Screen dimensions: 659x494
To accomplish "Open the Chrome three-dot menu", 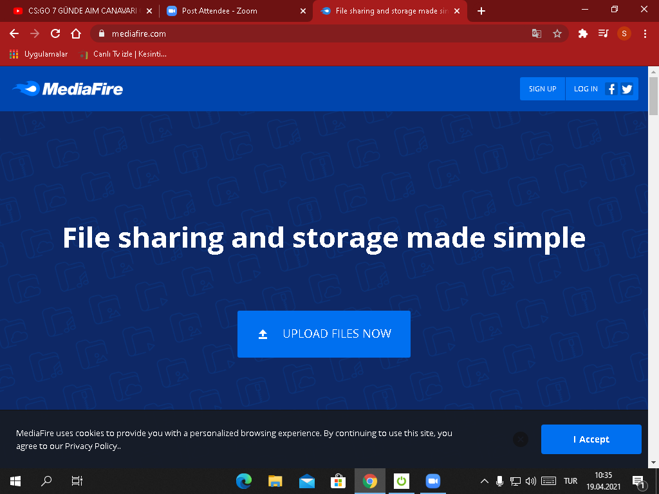I will pos(645,33).
